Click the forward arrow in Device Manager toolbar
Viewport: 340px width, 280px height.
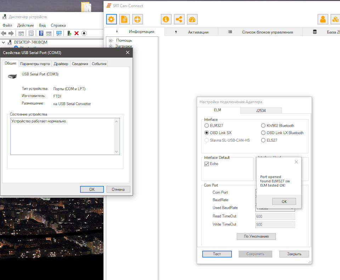coord(11,33)
